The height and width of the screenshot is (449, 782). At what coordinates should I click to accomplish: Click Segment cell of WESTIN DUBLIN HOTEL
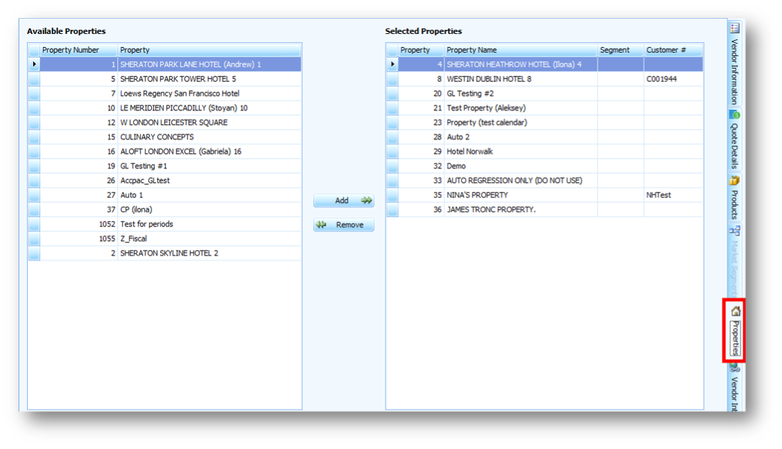tap(620, 79)
